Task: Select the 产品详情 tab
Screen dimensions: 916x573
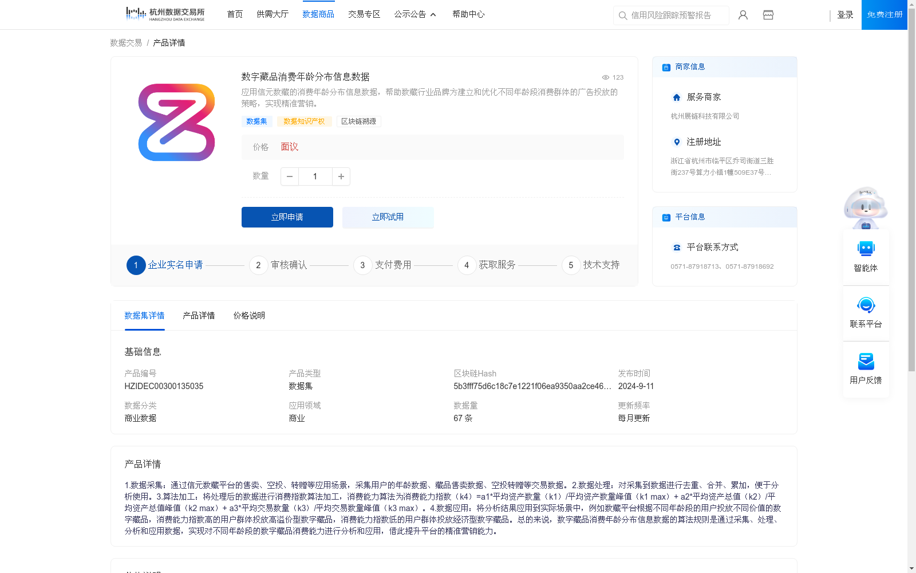Action: coord(199,316)
